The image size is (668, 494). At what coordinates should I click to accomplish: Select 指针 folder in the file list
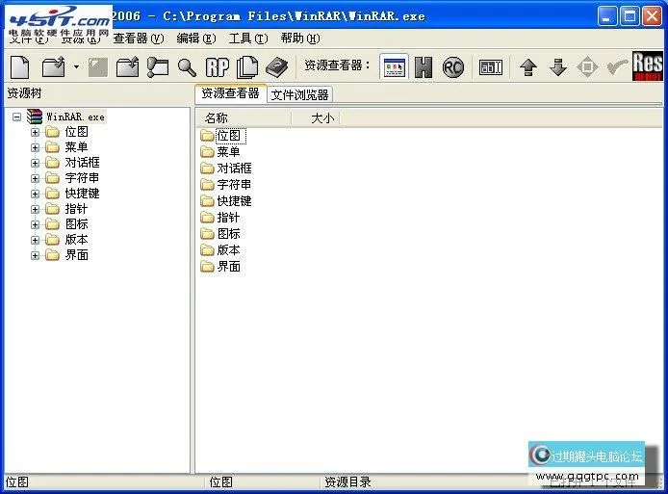coord(220,218)
